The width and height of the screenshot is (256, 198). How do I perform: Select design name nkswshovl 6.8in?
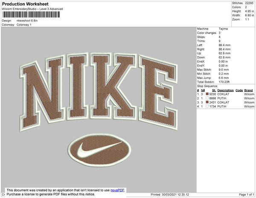click(27, 21)
